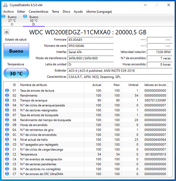
Task: Open the Tema menu
Action: (55, 12)
